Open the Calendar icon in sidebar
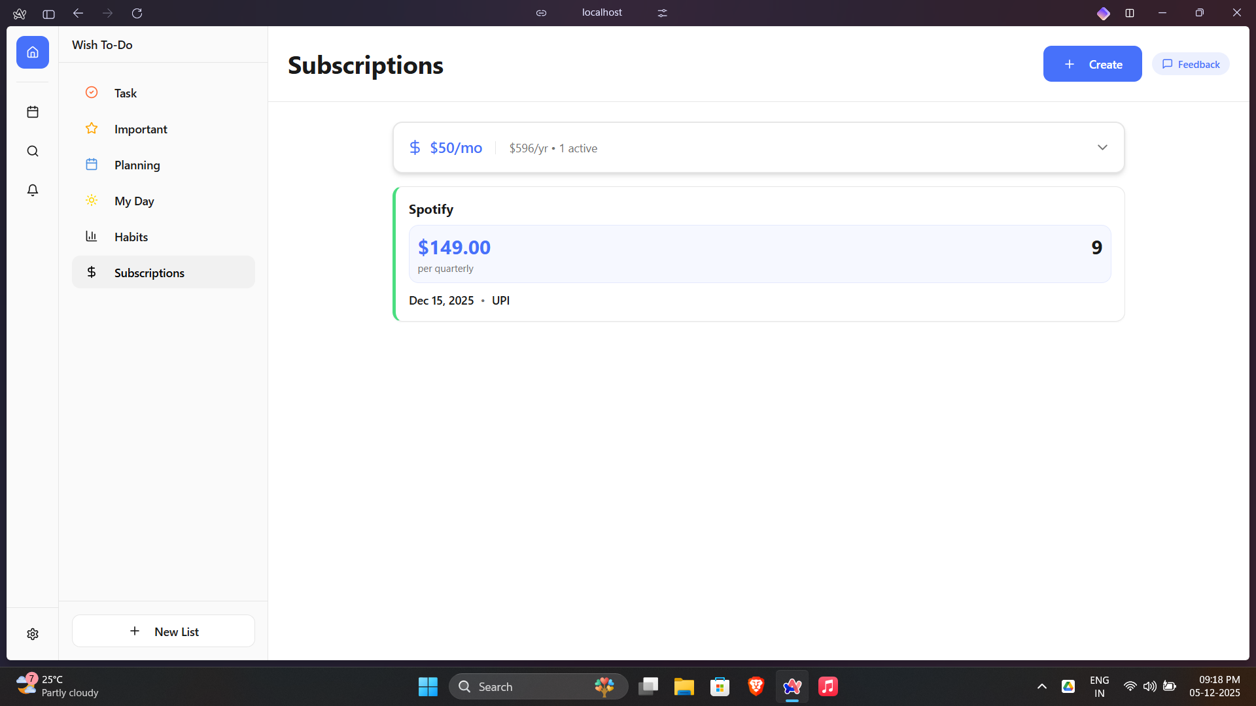Viewport: 1256px width, 706px height. point(33,112)
